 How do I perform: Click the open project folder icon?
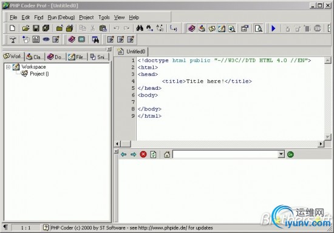tap(70, 28)
